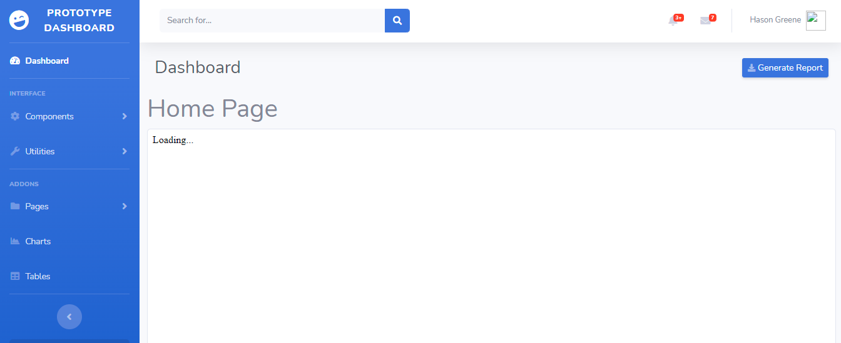841x343 pixels.
Task: Click the Search for input field
Action: point(272,21)
